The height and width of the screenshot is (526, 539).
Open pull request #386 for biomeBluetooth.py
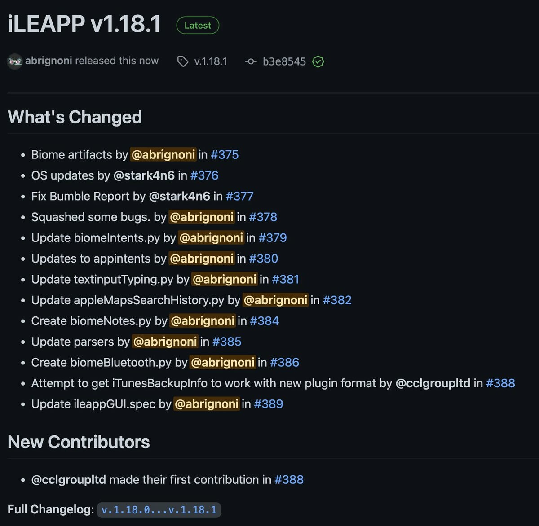coord(284,363)
